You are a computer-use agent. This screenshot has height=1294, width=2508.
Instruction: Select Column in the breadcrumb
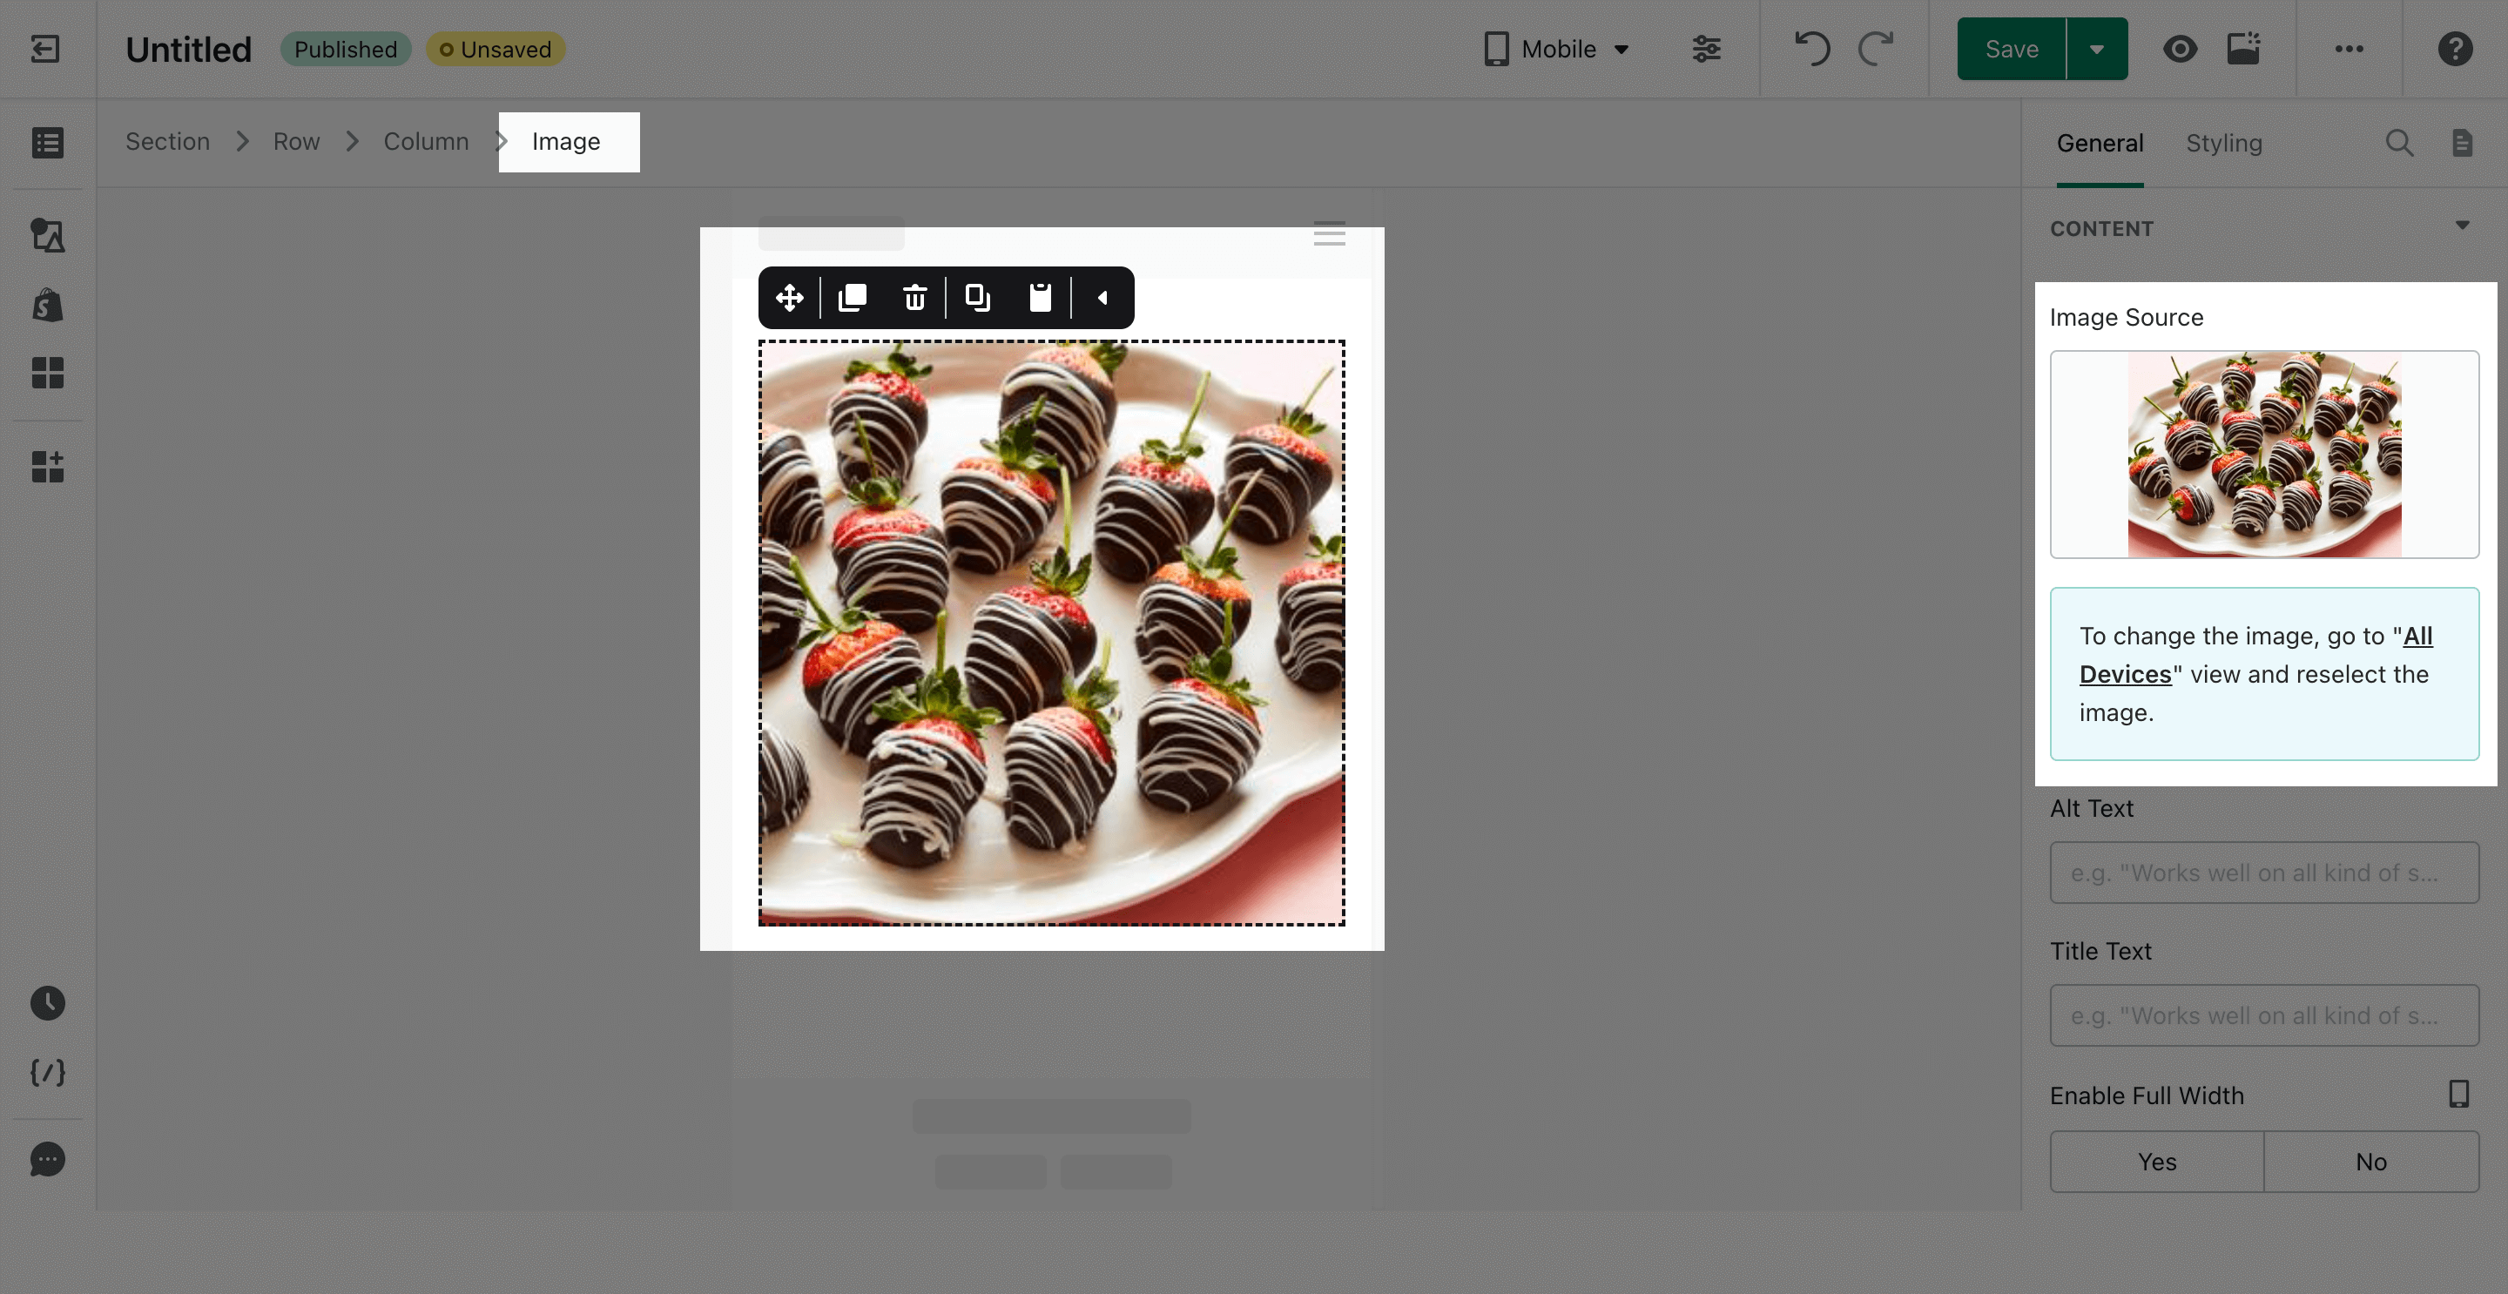point(427,141)
